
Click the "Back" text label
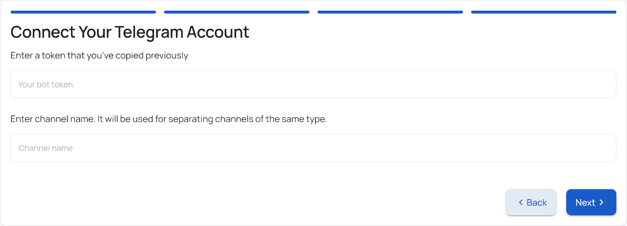coord(537,203)
